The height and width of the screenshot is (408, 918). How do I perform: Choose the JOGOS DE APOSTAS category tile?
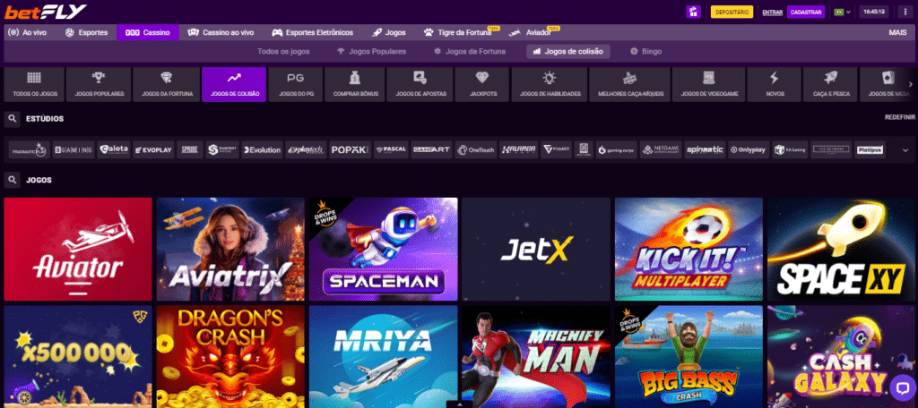pyautogui.click(x=420, y=84)
